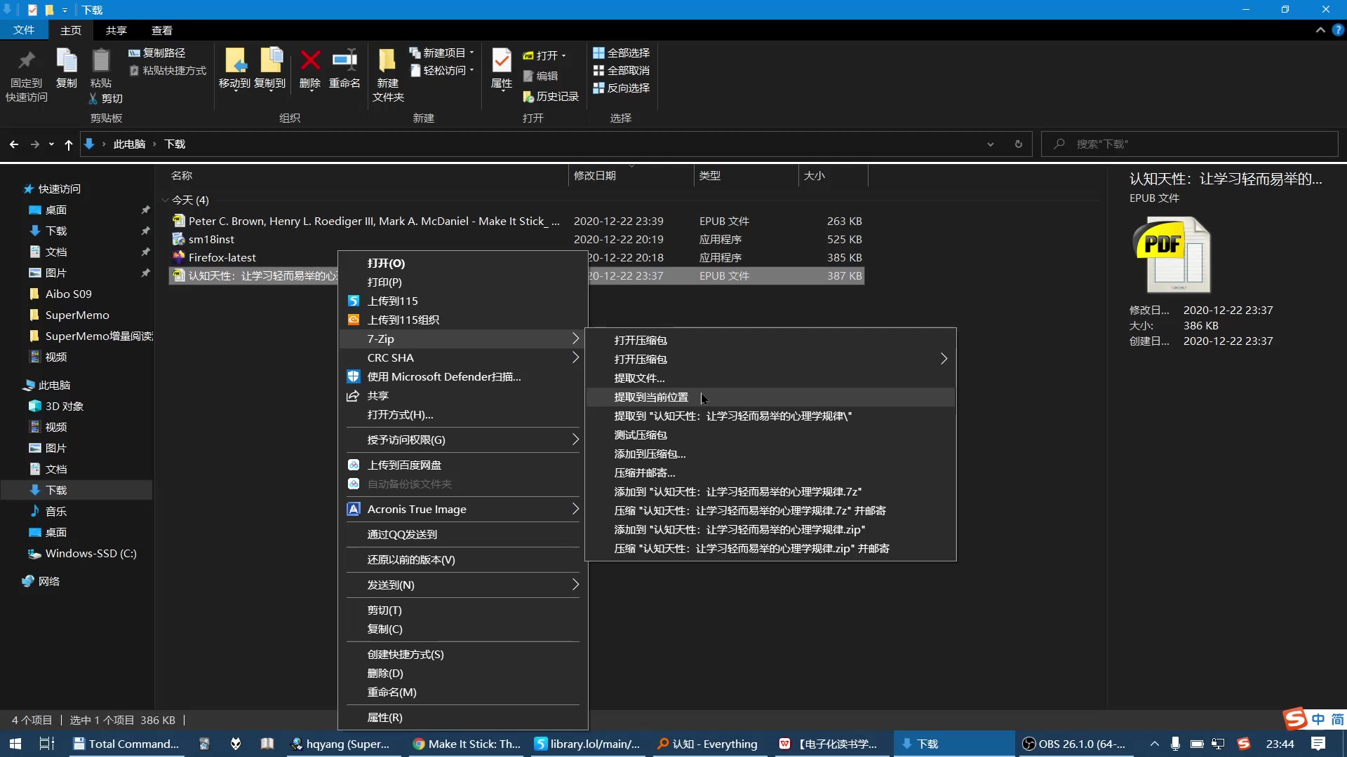This screenshot has width=1347, height=757.
Task: Select Add to archive (添加到压缩包...)
Action: 770,454
